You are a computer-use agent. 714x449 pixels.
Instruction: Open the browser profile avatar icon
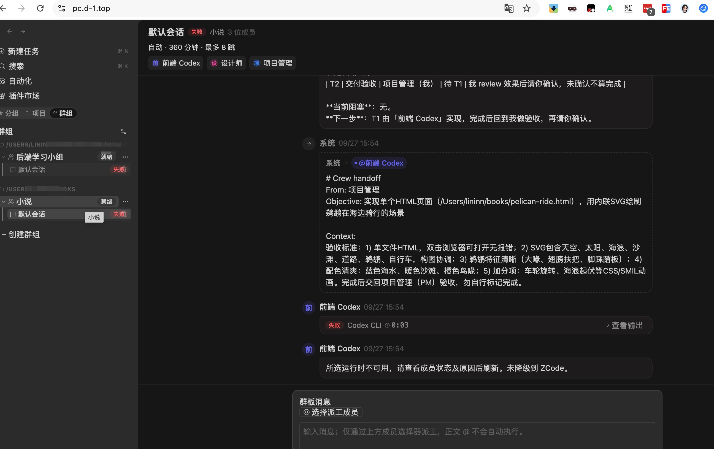685,8
